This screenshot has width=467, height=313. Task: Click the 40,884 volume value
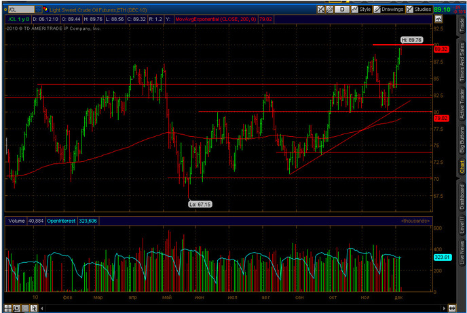(36, 221)
